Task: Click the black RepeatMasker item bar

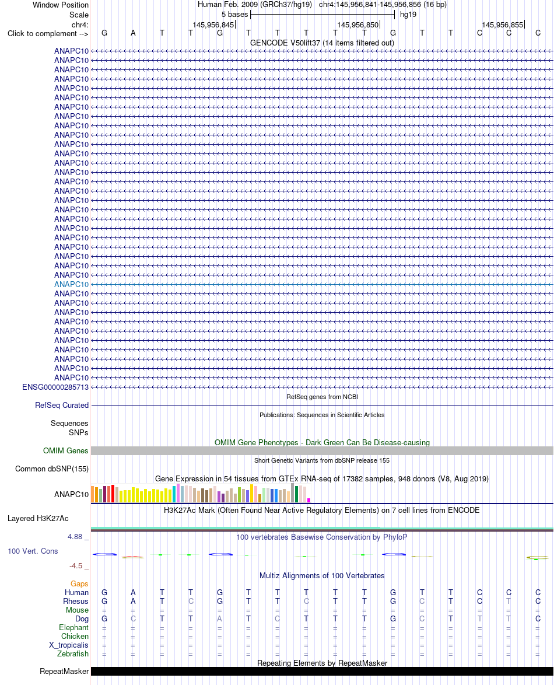Action: pos(322,672)
